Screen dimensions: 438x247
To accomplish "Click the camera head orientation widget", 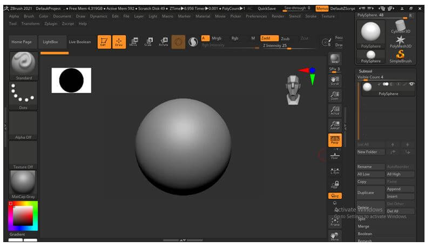I will click(293, 90).
